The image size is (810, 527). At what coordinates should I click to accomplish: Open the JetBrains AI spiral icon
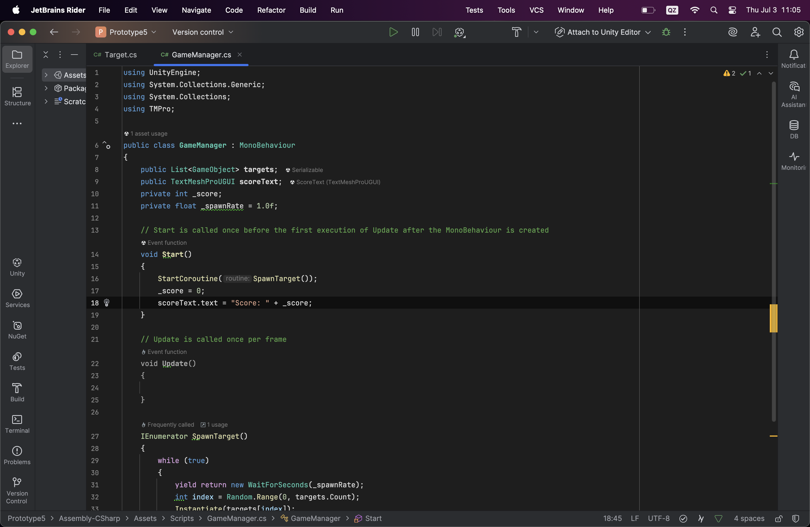pos(732,32)
